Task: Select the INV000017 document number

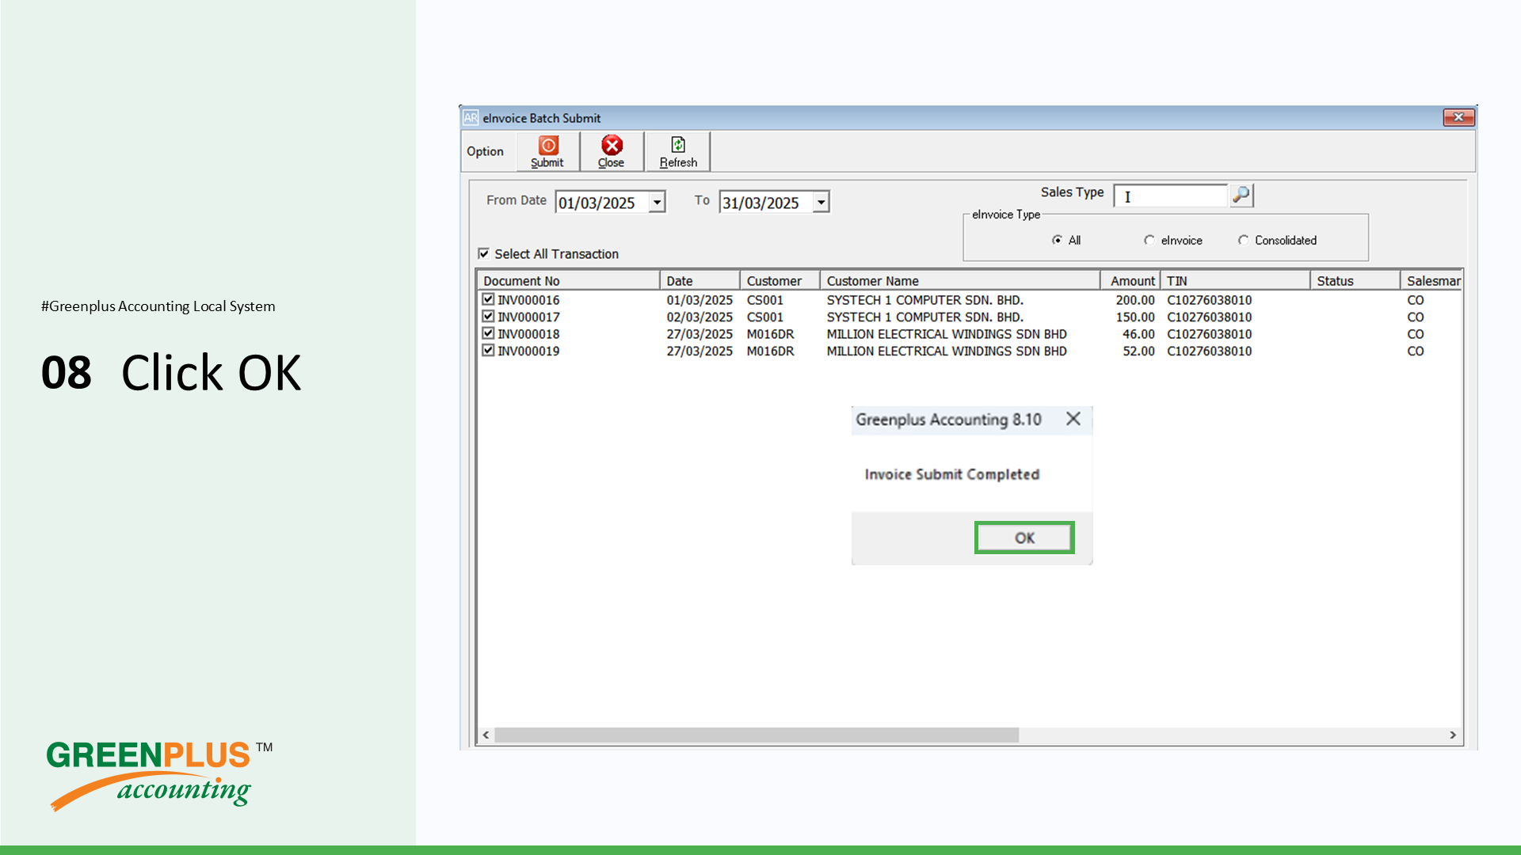Action: click(x=528, y=317)
